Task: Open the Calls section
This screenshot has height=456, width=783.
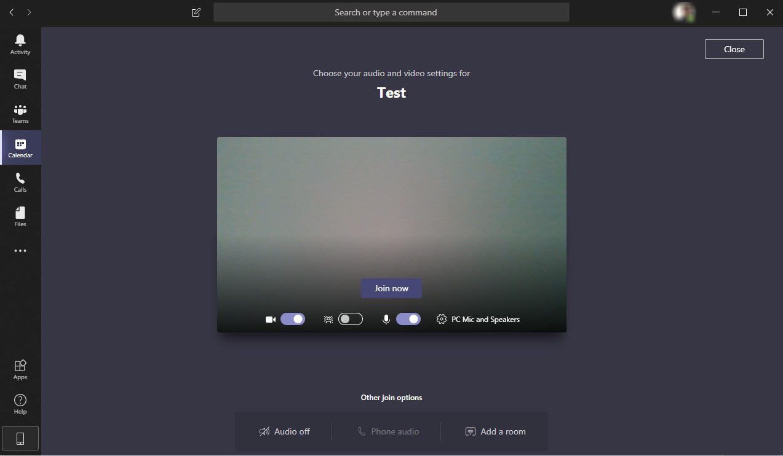Action: tap(20, 181)
